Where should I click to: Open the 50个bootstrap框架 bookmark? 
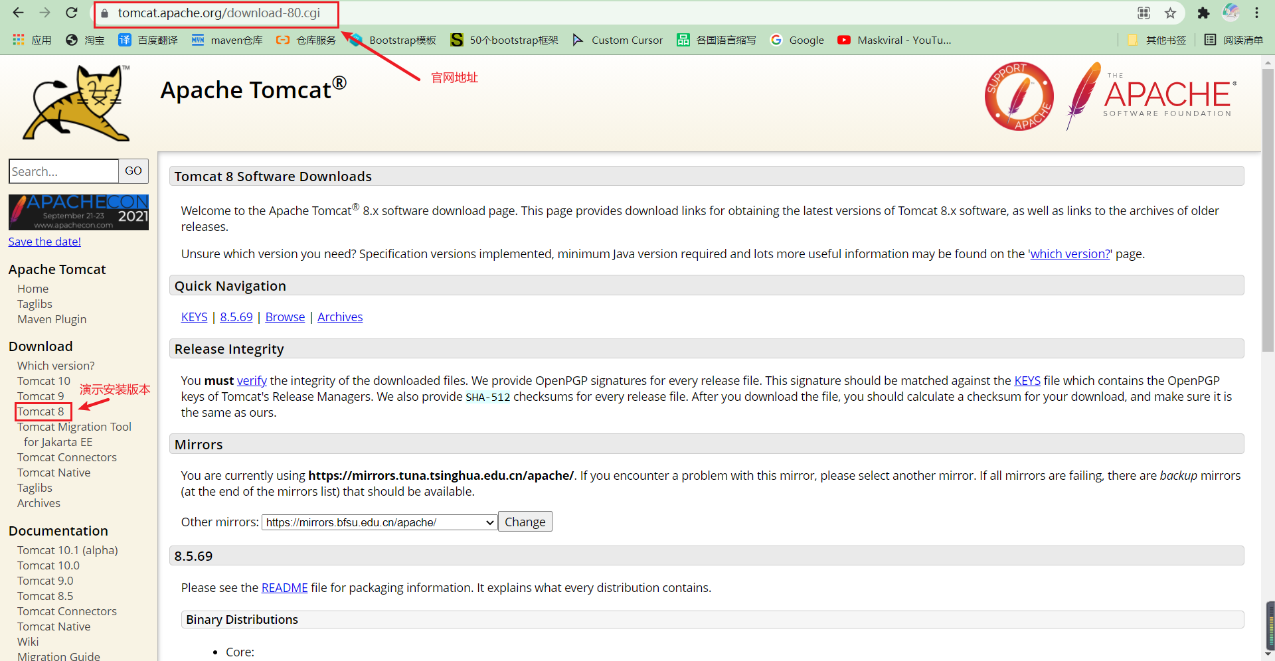(505, 40)
